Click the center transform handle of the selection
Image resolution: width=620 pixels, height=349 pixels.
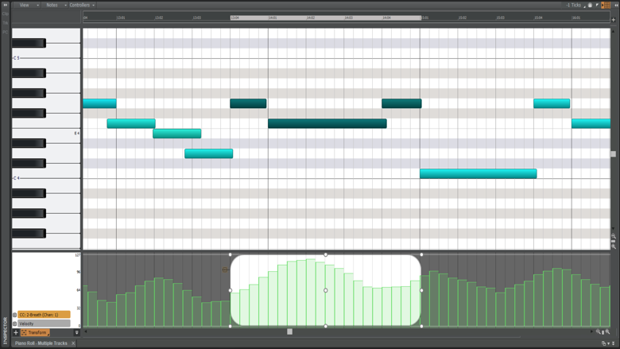pos(326,290)
